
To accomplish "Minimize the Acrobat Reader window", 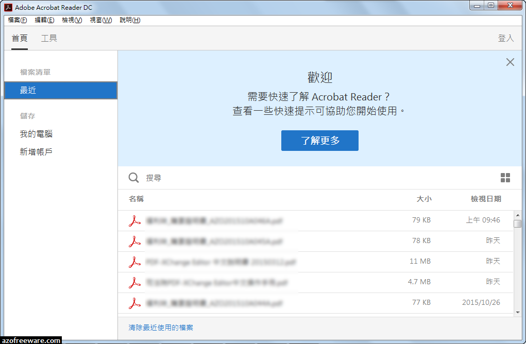I will coord(478,6).
